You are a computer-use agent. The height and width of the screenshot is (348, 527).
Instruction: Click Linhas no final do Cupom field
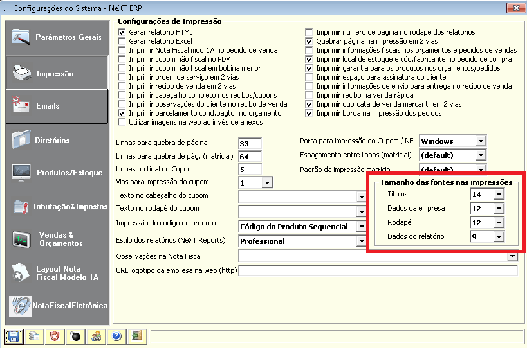click(250, 170)
